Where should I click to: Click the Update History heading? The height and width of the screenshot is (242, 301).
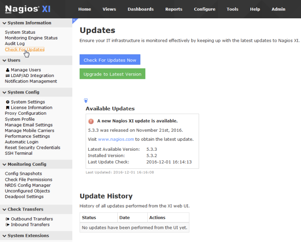coord(106,196)
